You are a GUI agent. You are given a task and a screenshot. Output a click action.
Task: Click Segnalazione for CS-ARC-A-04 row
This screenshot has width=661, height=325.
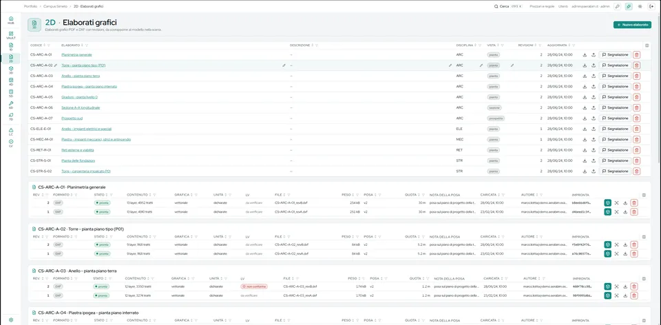(x=615, y=86)
